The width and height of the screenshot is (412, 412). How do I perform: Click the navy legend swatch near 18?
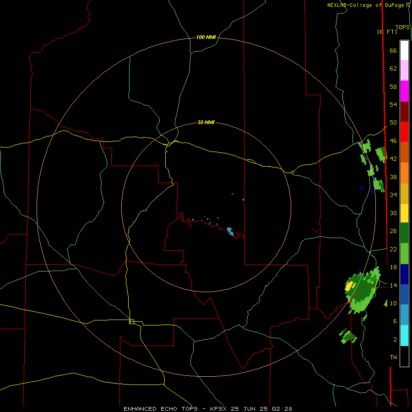pyautogui.click(x=404, y=274)
